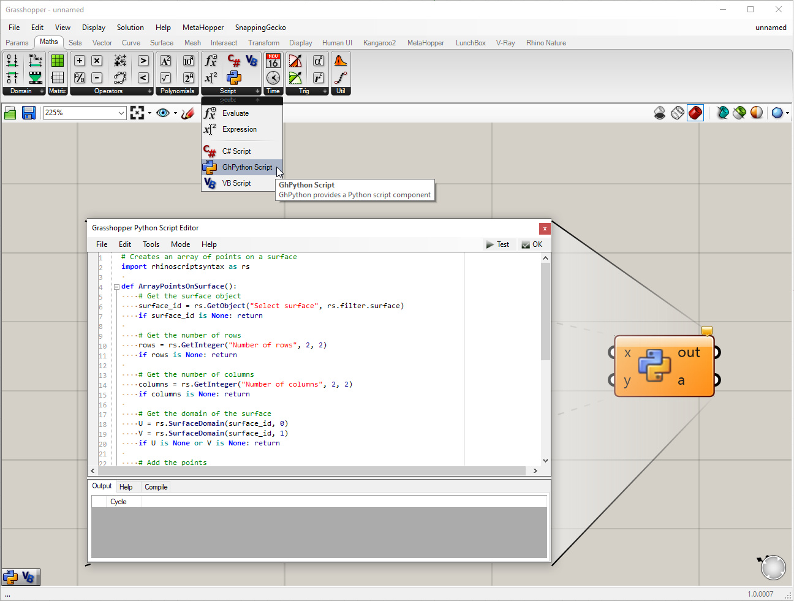Open the Mode menu in Python editor
Image resolution: width=794 pixels, height=601 pixels.
180,244
